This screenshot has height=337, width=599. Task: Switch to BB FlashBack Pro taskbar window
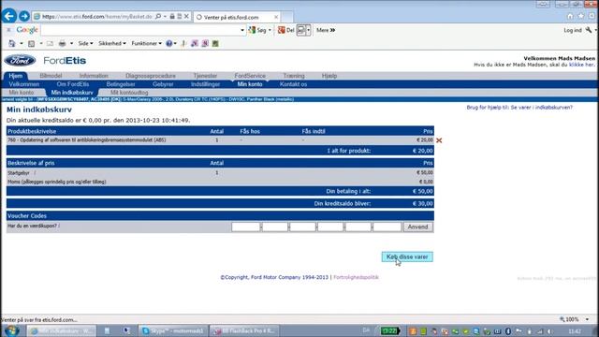click(x=244, y=330)
